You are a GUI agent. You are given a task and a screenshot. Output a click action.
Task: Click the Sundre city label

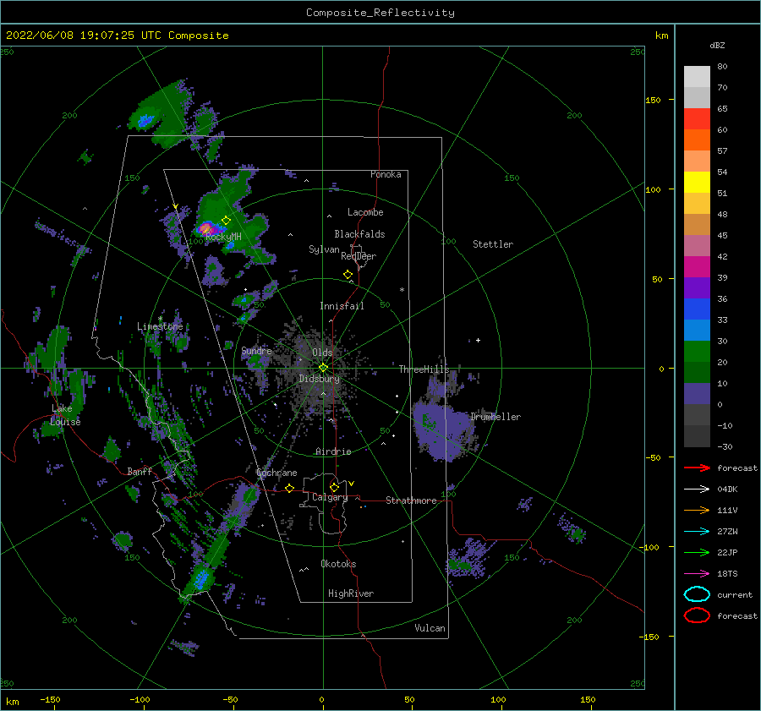(x=256, y=350)
